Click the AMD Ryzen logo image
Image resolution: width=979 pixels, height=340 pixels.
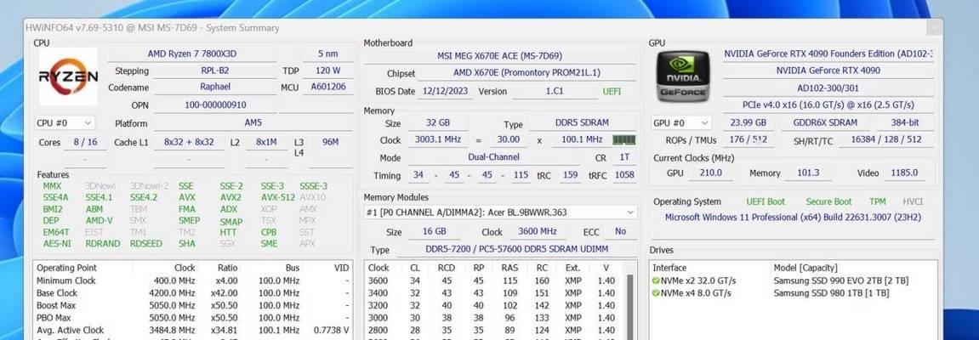pyautogui.click(x=69, y=76)
